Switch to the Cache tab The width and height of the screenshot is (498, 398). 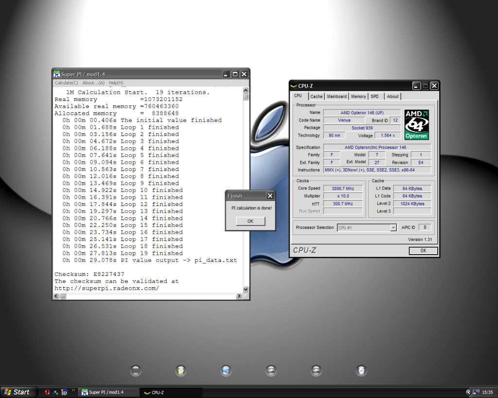click(316, 97)
